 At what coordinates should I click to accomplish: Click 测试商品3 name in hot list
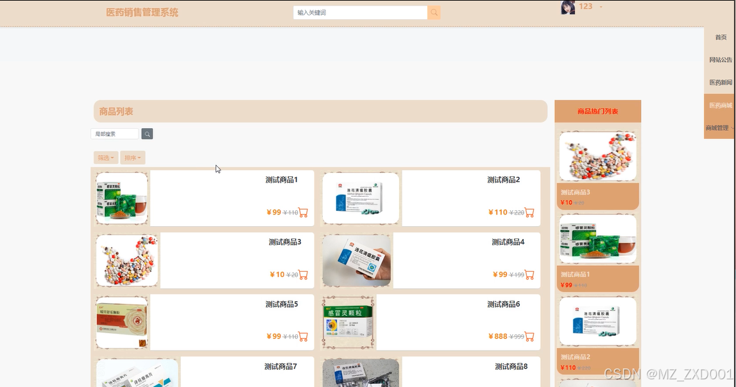point(576,193)
